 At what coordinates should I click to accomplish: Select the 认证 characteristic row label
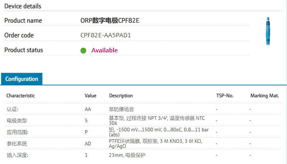coord(12,109)
